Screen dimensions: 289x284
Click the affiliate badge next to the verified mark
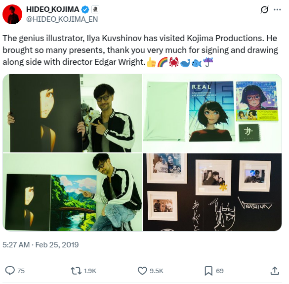[95, 9]
